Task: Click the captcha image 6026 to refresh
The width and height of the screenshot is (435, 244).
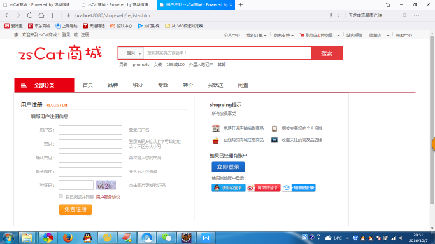Action: click(x=106, y=186)
